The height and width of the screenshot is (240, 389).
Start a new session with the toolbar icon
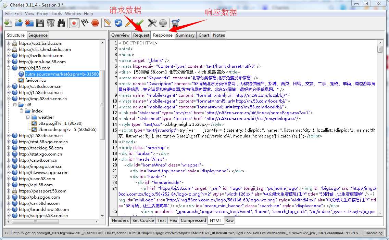pos(8,23)
